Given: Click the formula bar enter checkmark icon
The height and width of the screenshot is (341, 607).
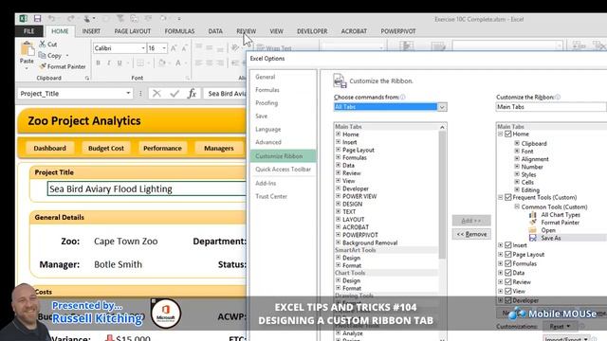Looking at the screenshot, I should pos(175,93).
